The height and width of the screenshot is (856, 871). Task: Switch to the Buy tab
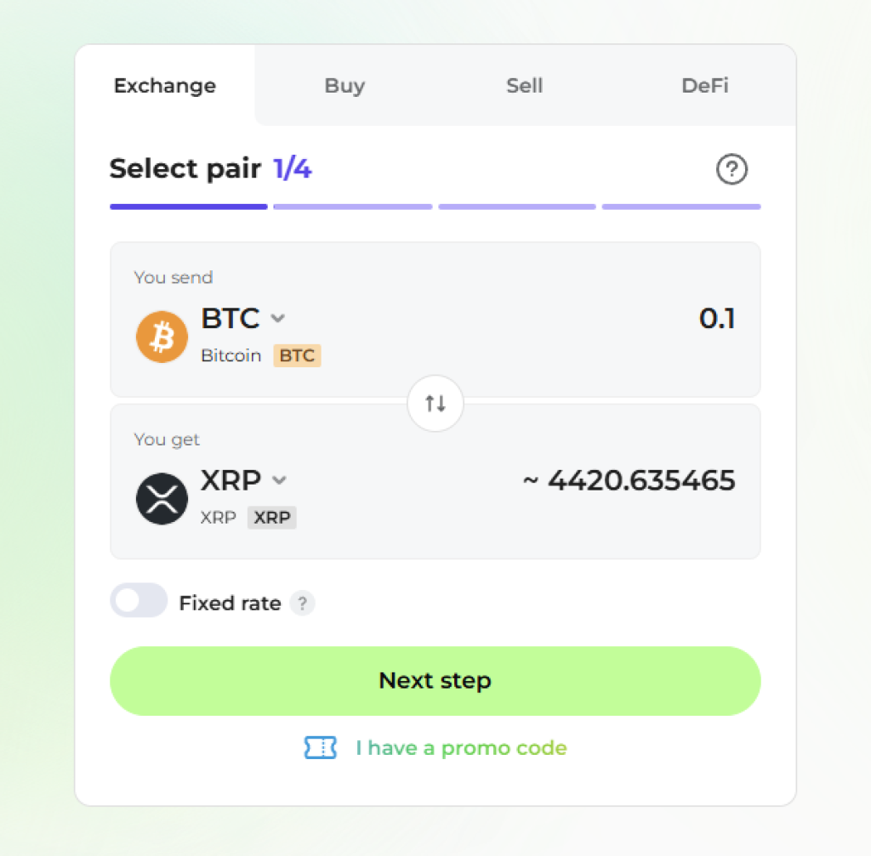point(345,86)
